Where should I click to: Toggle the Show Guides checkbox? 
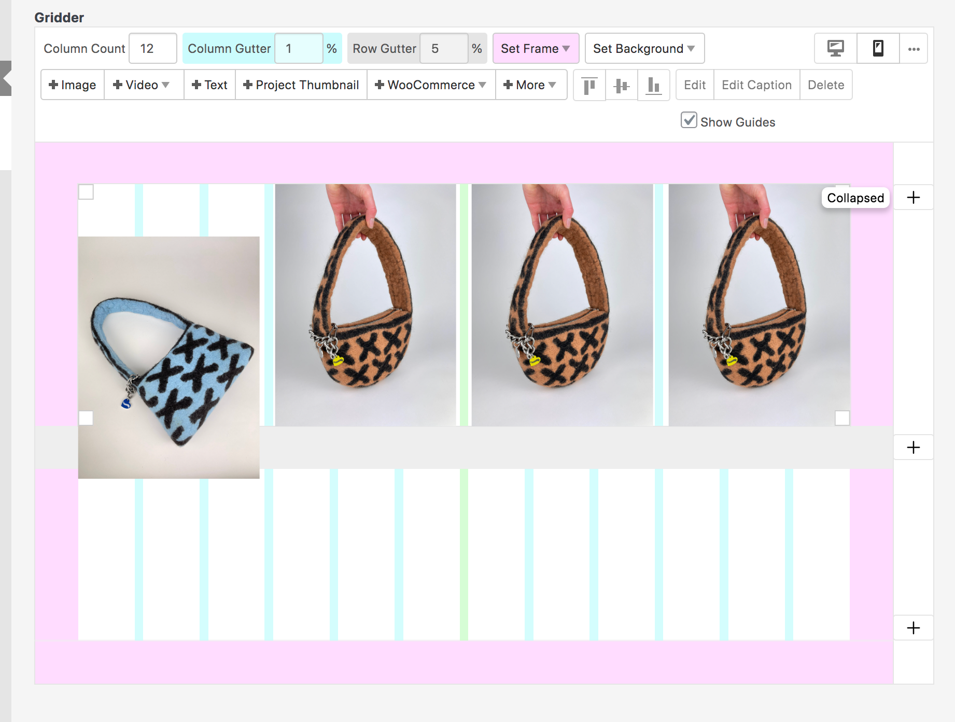[x=689, y=120]
